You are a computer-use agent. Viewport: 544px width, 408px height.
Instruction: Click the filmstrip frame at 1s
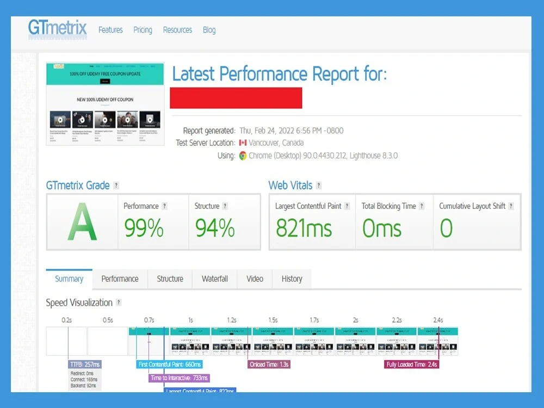(190, 342)
